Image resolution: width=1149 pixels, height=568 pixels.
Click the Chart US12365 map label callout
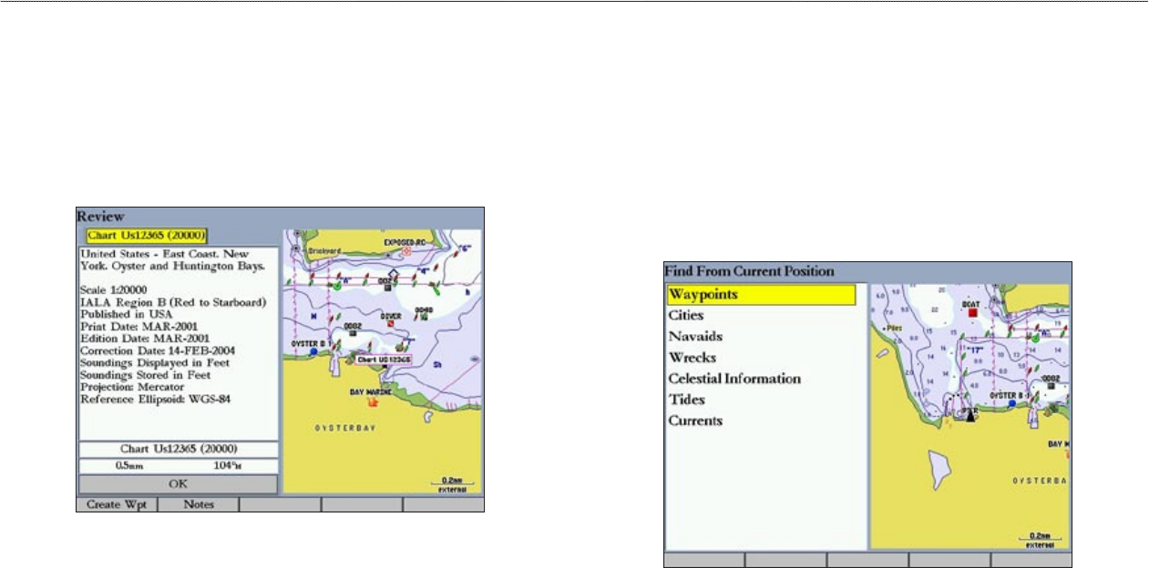384,360
